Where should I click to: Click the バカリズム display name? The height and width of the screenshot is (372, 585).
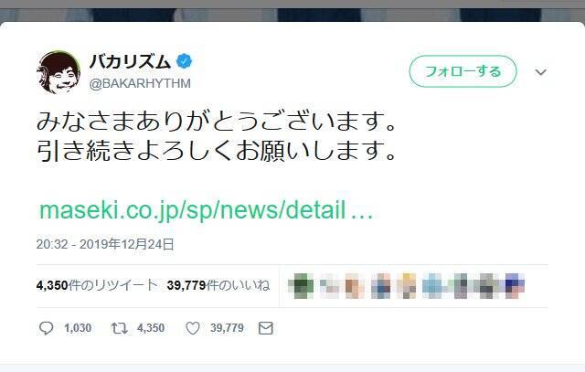tap(130, 61)
